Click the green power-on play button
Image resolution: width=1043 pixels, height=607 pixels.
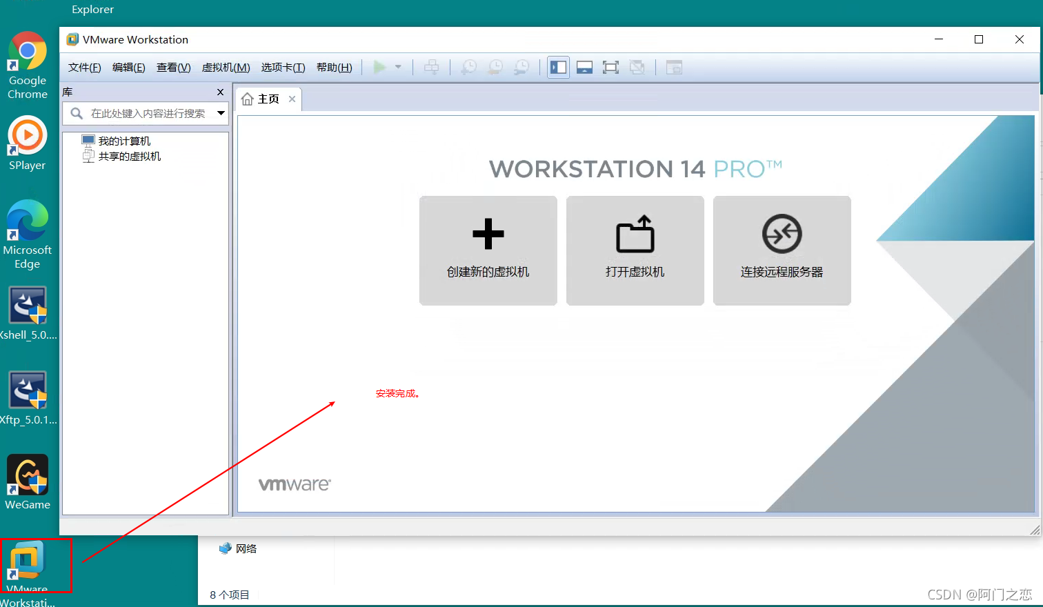pos(379,67)
